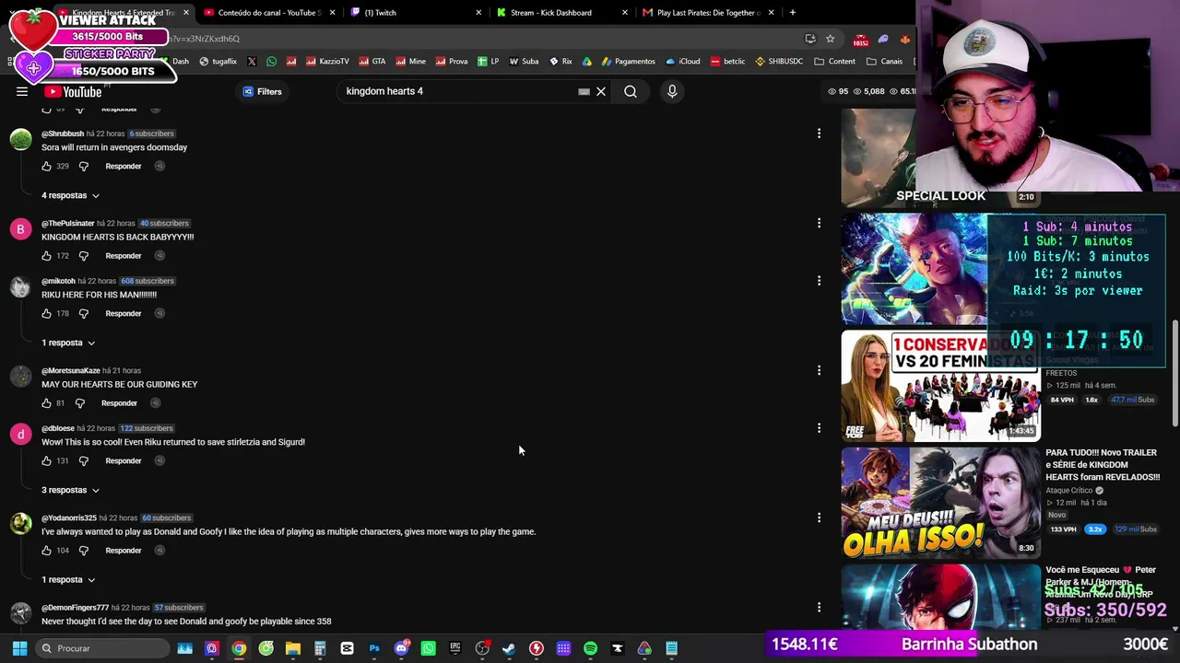This screenshot has width=1180, height=663.
Task: Open the Content bookmarks folder
Action: point(835,62)
